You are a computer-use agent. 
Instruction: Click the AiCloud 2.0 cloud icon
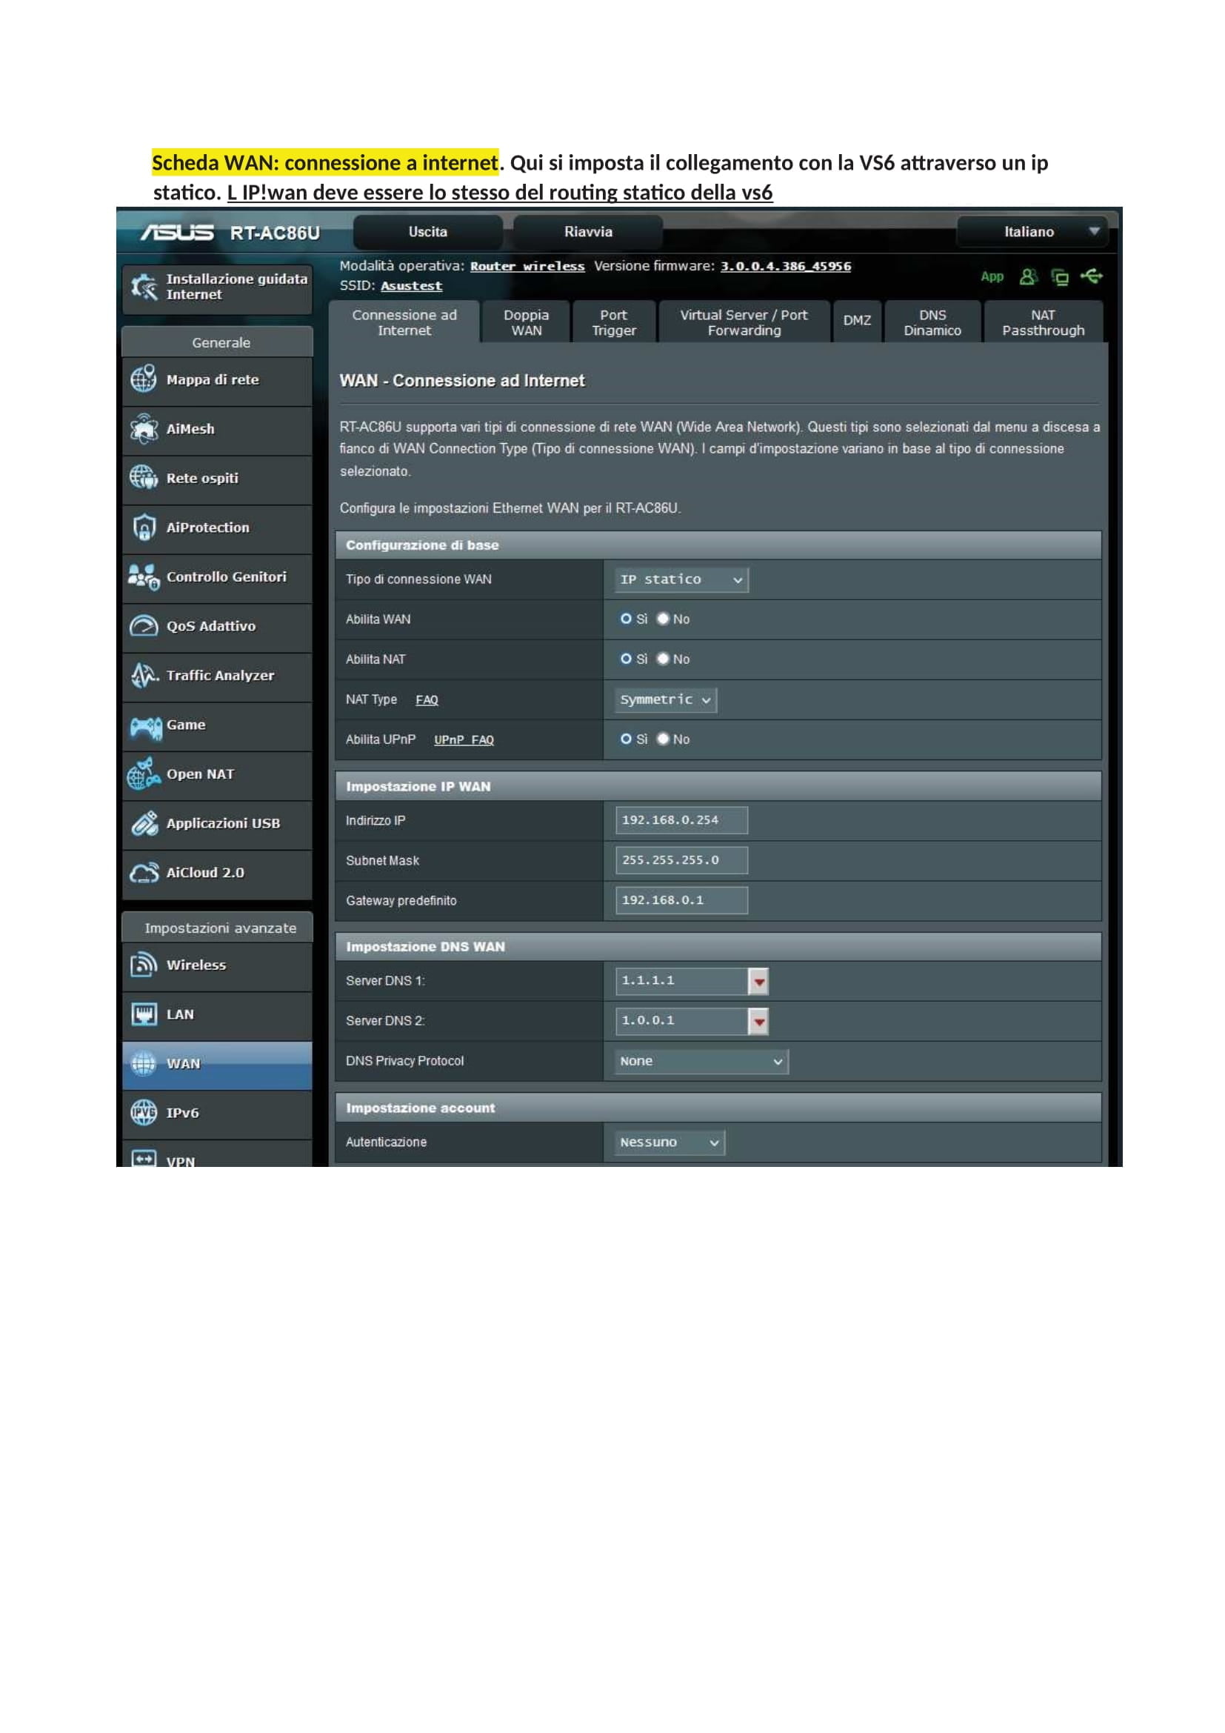coord(144,873)
